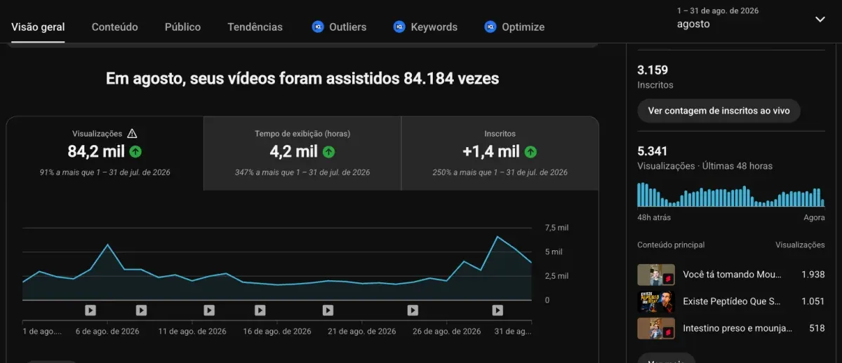Click the warning triangle beside Visualizações
The image size is (842, 363).
click(132, 133)
